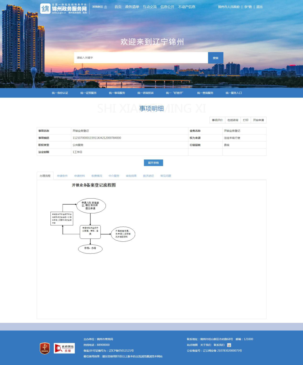303x365 pixels.
Task: Open 在线咨询 online consultation
Action: 233,120
